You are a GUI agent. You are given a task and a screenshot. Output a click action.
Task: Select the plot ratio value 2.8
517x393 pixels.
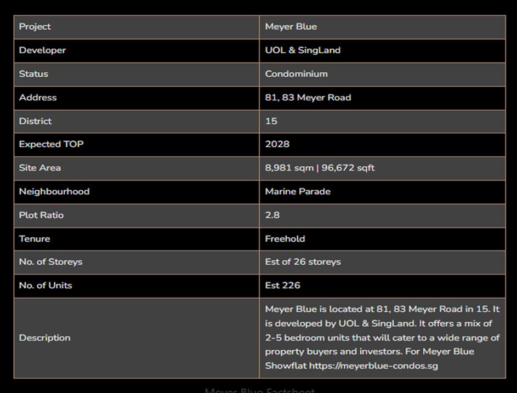tap(272, 215)
